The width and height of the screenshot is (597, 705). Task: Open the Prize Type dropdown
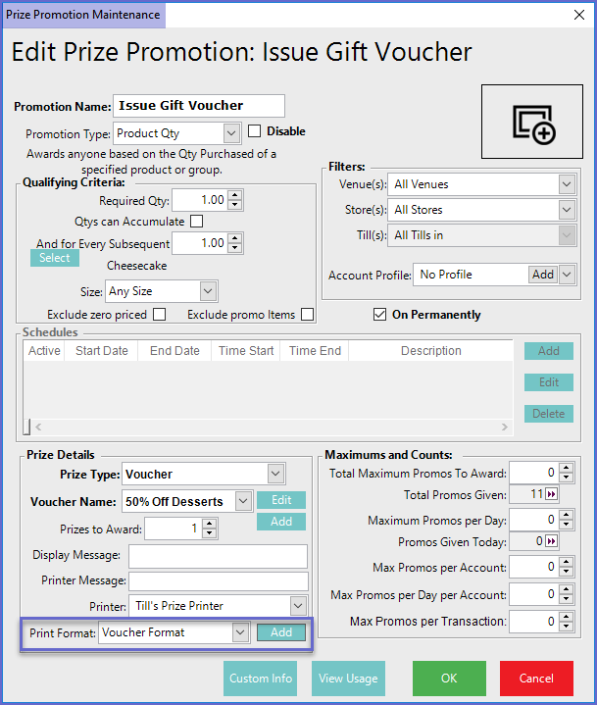(x=274, y=475)
